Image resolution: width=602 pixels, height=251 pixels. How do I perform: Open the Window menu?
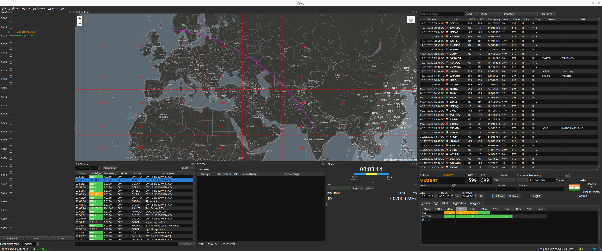coord(53,8)
